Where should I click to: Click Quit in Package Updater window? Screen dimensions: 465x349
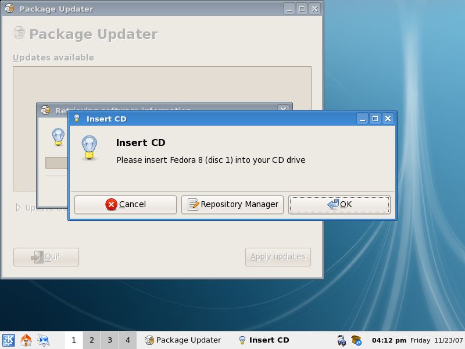pos(46,257)
